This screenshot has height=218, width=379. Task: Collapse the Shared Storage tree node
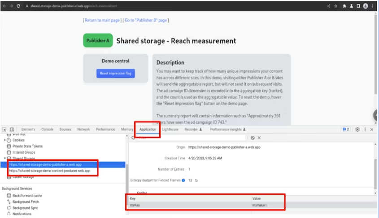tap(5, 159)
